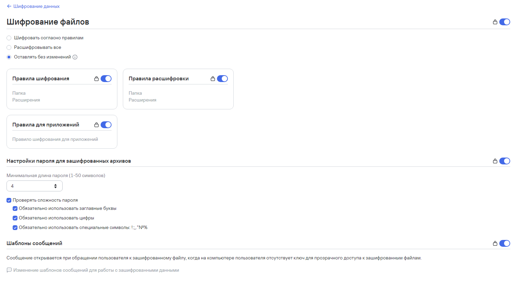Uncheck Проверять сложность пароля
Image resolution: width=515 pixels, height=283 pixels.
tap(9, 200)
